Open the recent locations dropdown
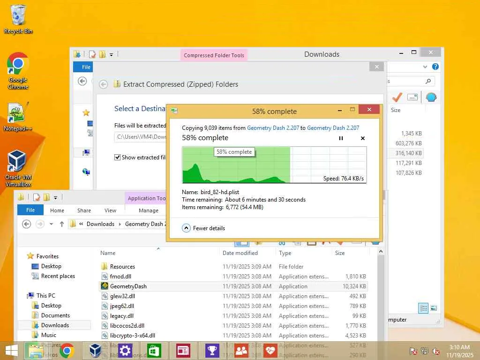 [52, 224]
